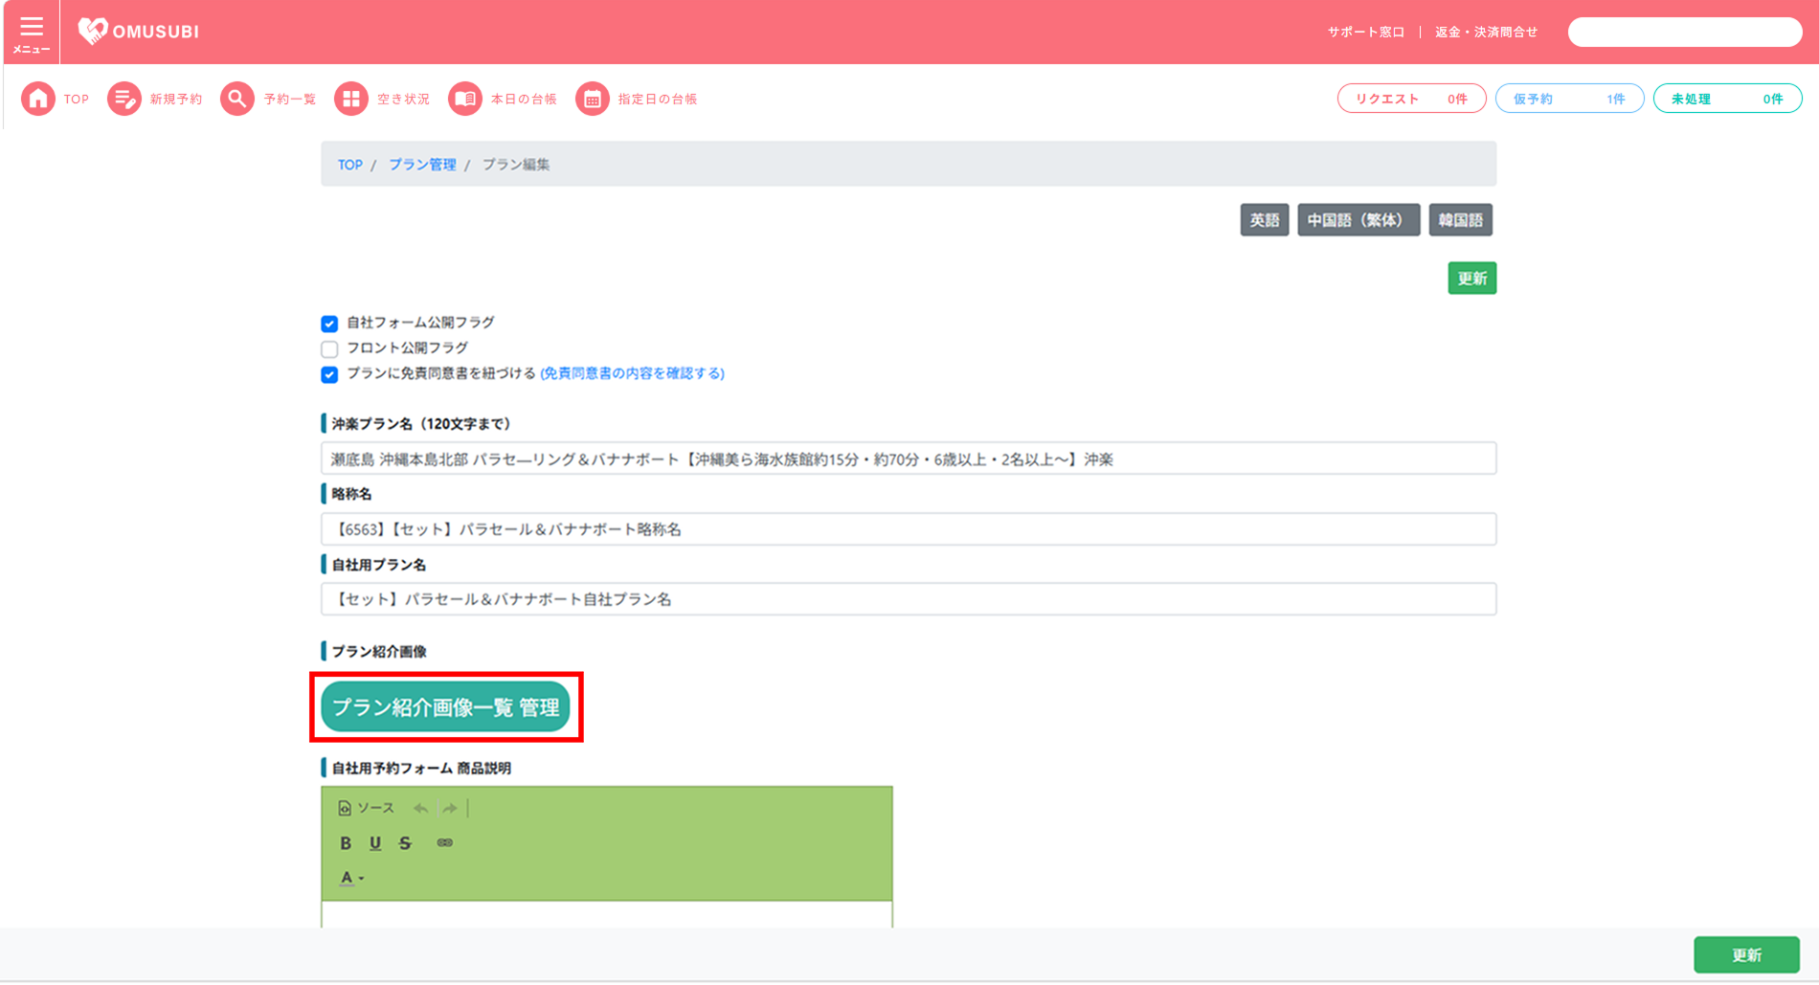Image resolution: width=1819 pixels, height=985 pixels.
Task: Open 本日の台帳 book icon
Action: [464, 99]
